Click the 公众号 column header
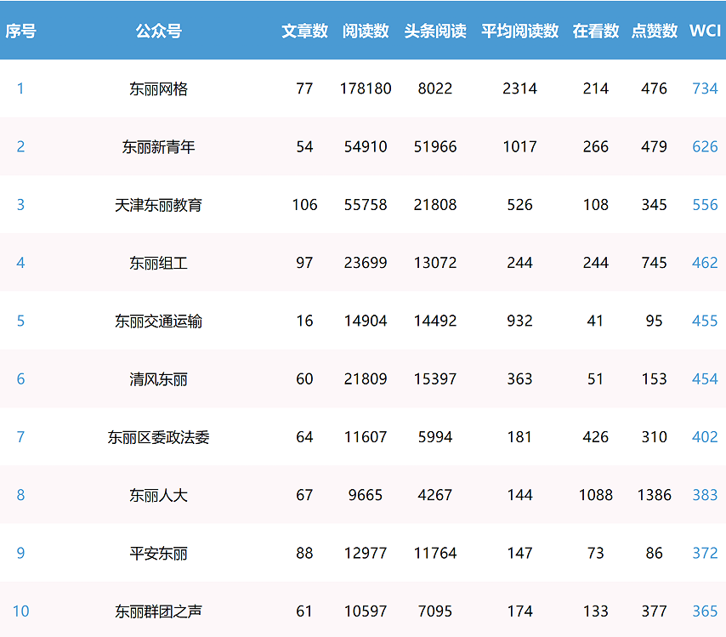726x637 pixels. [x=158, y=31]
